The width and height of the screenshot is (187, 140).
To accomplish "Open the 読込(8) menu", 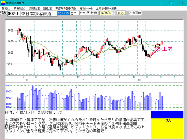I will coord(47,9).
